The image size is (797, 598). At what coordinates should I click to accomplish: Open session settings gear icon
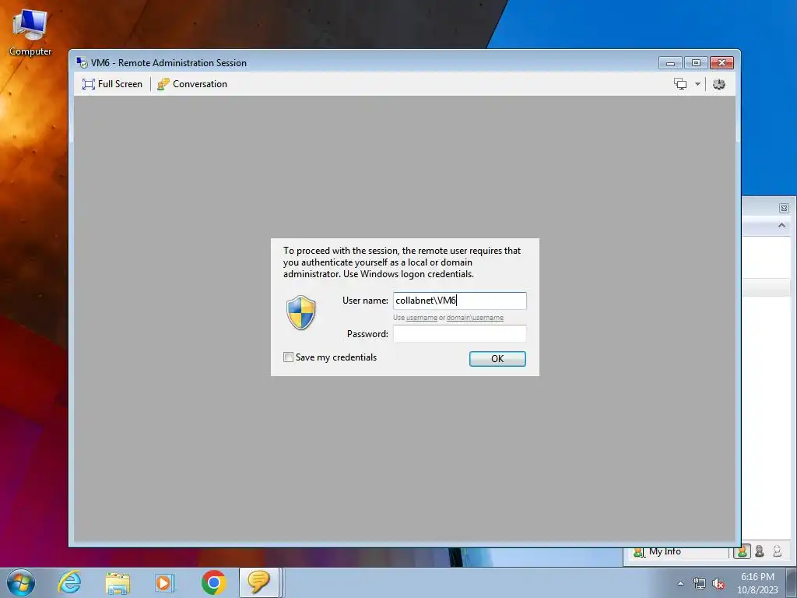point(718,84)
